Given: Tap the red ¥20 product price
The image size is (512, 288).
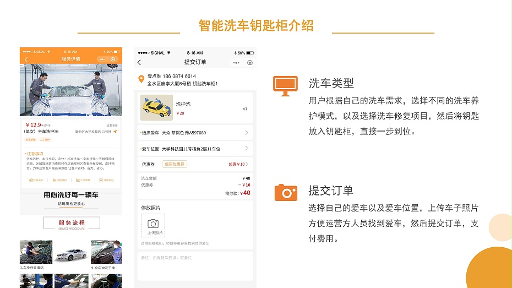Looking at the screenshot, I should coord(180,113).
